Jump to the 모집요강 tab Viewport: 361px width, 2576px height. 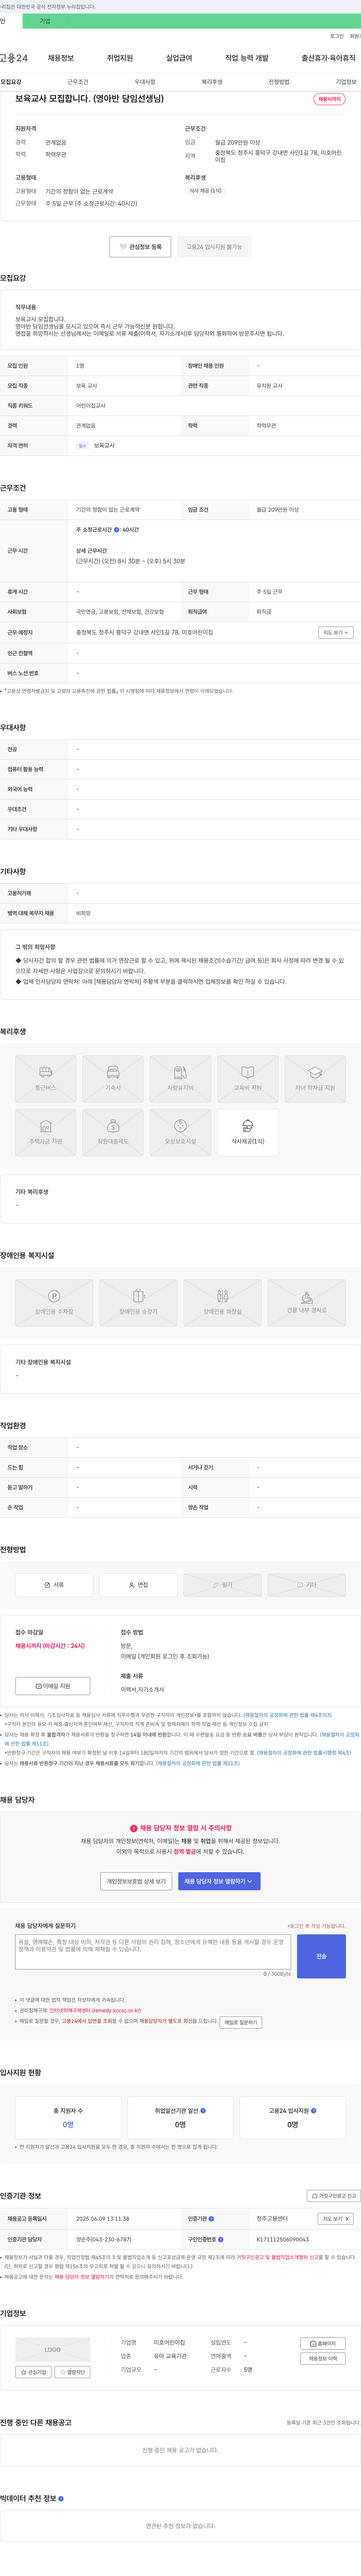(x=11, y=82)
